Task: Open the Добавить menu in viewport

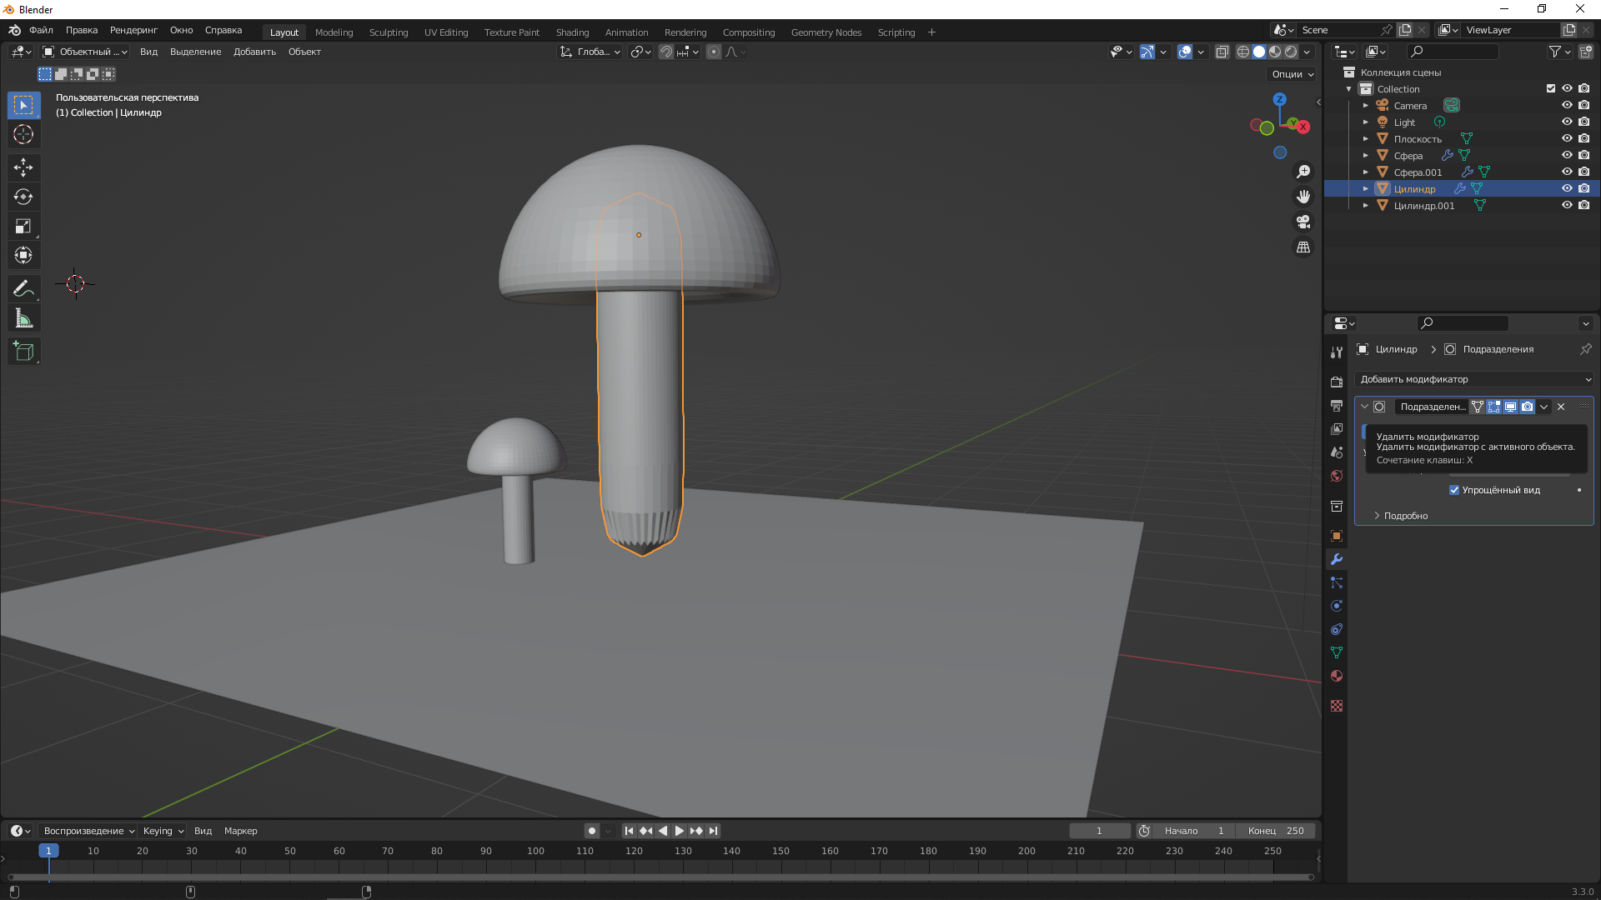Action: pyautogui.click(x=254, y=52)
